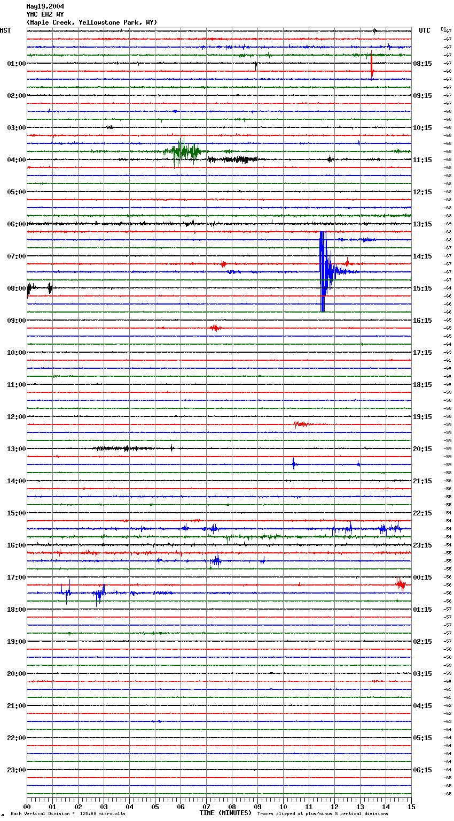Viewport: 454px width, 821px height.
Task: Click the 07 minute tick label on the bottom axis
Action: coord(206,807)
